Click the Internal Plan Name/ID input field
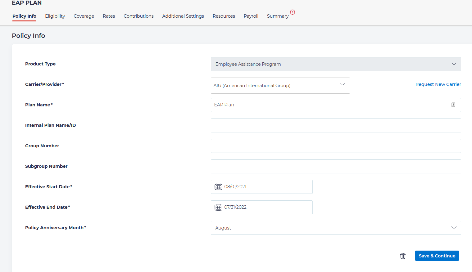 point(336,125)
